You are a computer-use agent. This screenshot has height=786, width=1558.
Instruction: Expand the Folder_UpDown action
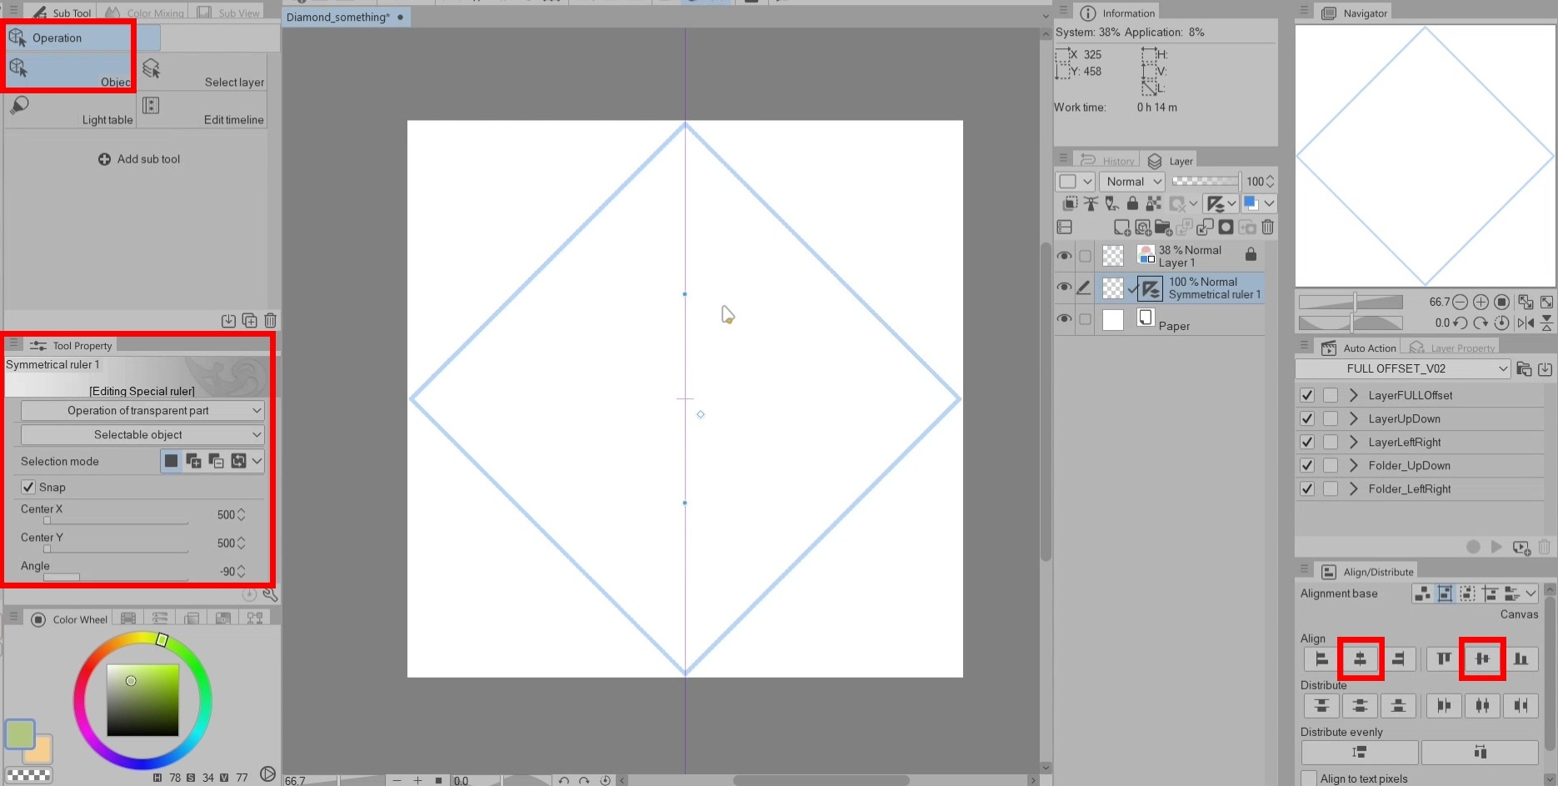pos(1353,466)
